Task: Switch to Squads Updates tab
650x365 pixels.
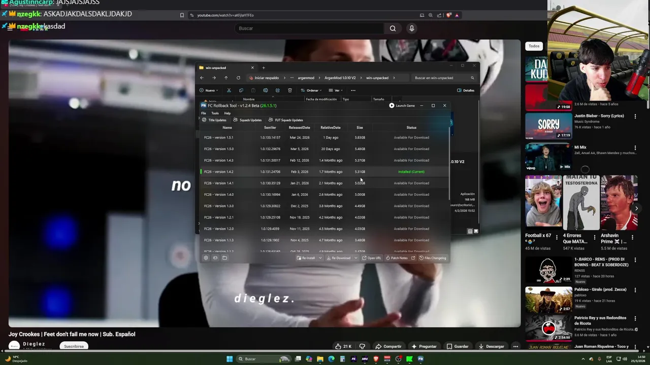Action: (247, 120)
